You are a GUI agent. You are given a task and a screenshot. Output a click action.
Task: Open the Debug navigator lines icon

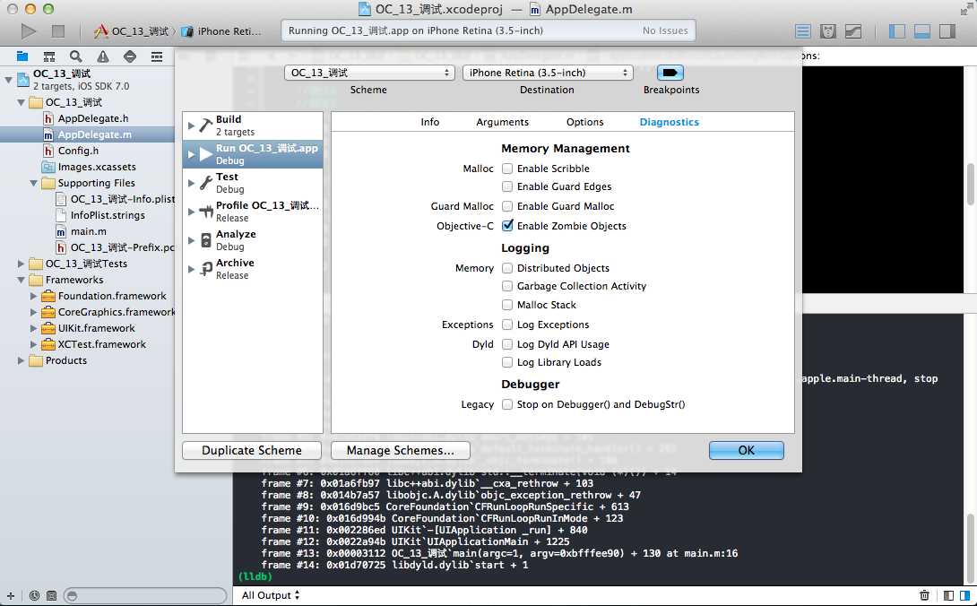pos(157,56)
